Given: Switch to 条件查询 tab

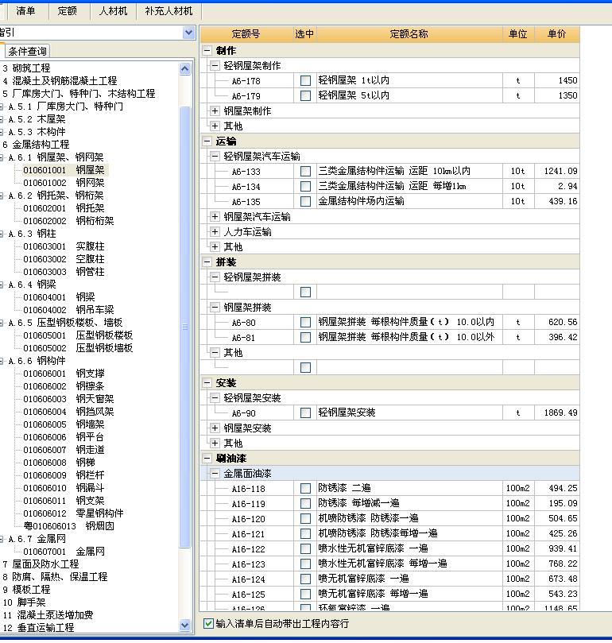Looking at the screenshot, I should click(x=28, y=51).
